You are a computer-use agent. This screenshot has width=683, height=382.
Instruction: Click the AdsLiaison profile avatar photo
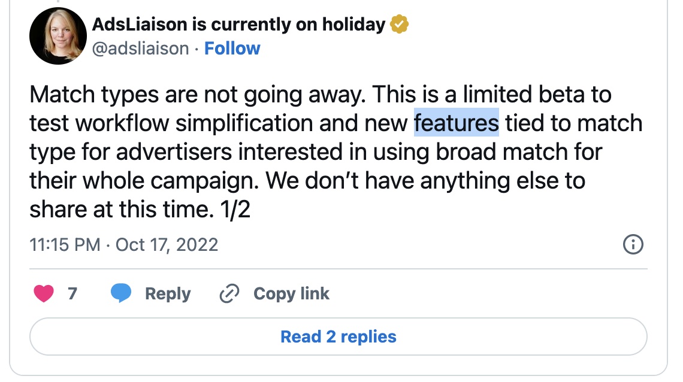(59, 37)
